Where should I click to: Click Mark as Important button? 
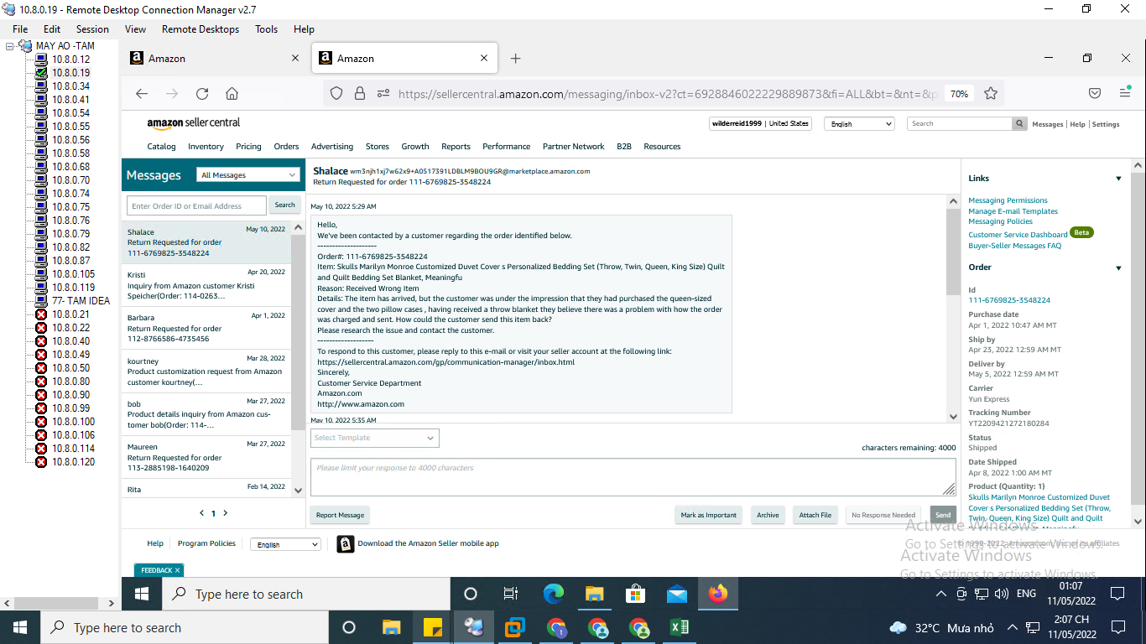709,515
